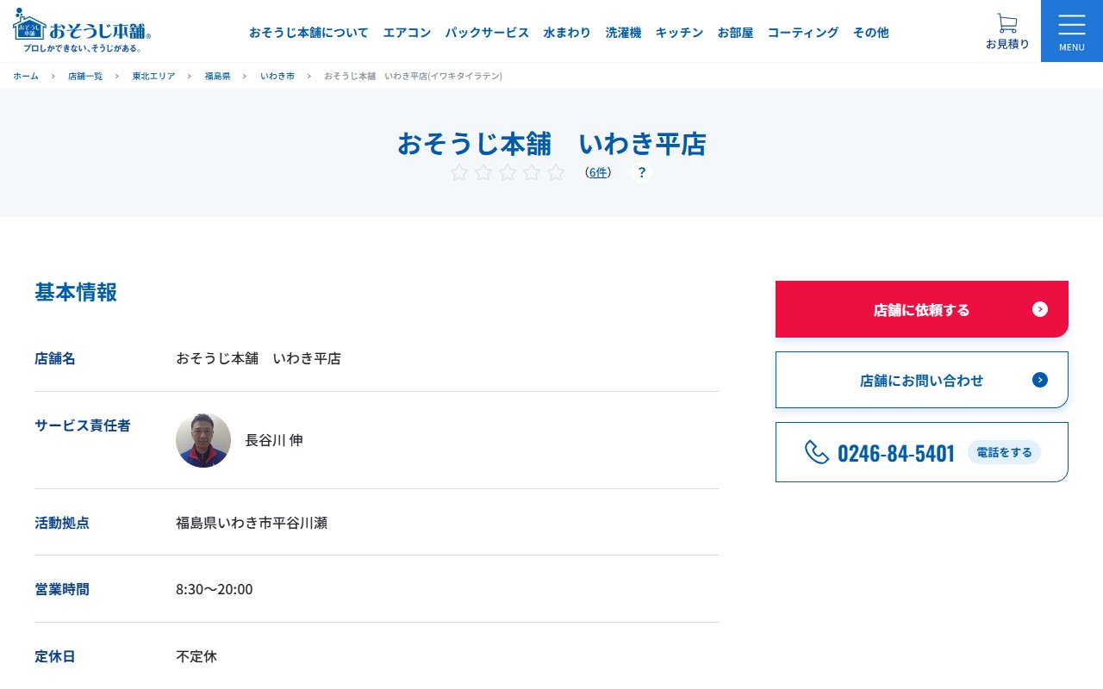Viewport: 1103px width, 689px height.
Task: Open the お見積り cart icon
Action: pos(1006,24)
